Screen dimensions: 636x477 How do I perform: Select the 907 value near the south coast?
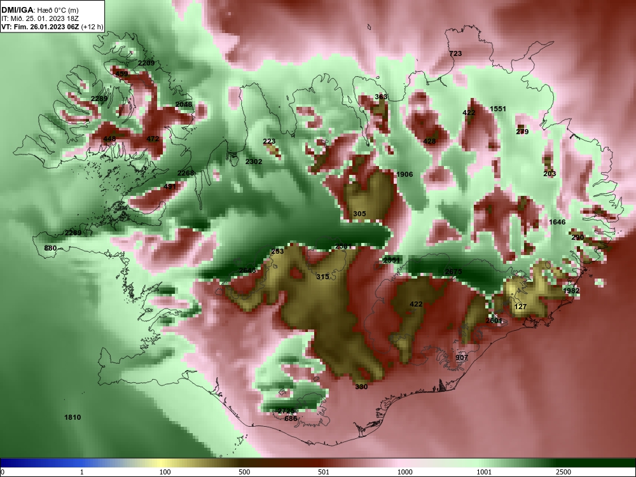point(462,357)
